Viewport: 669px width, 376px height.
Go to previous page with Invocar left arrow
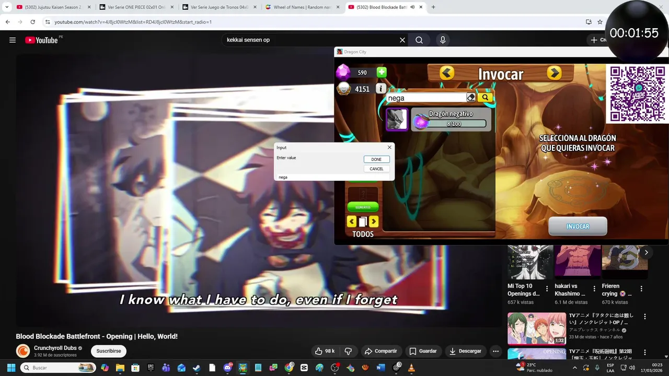click(x=446, y=73)
